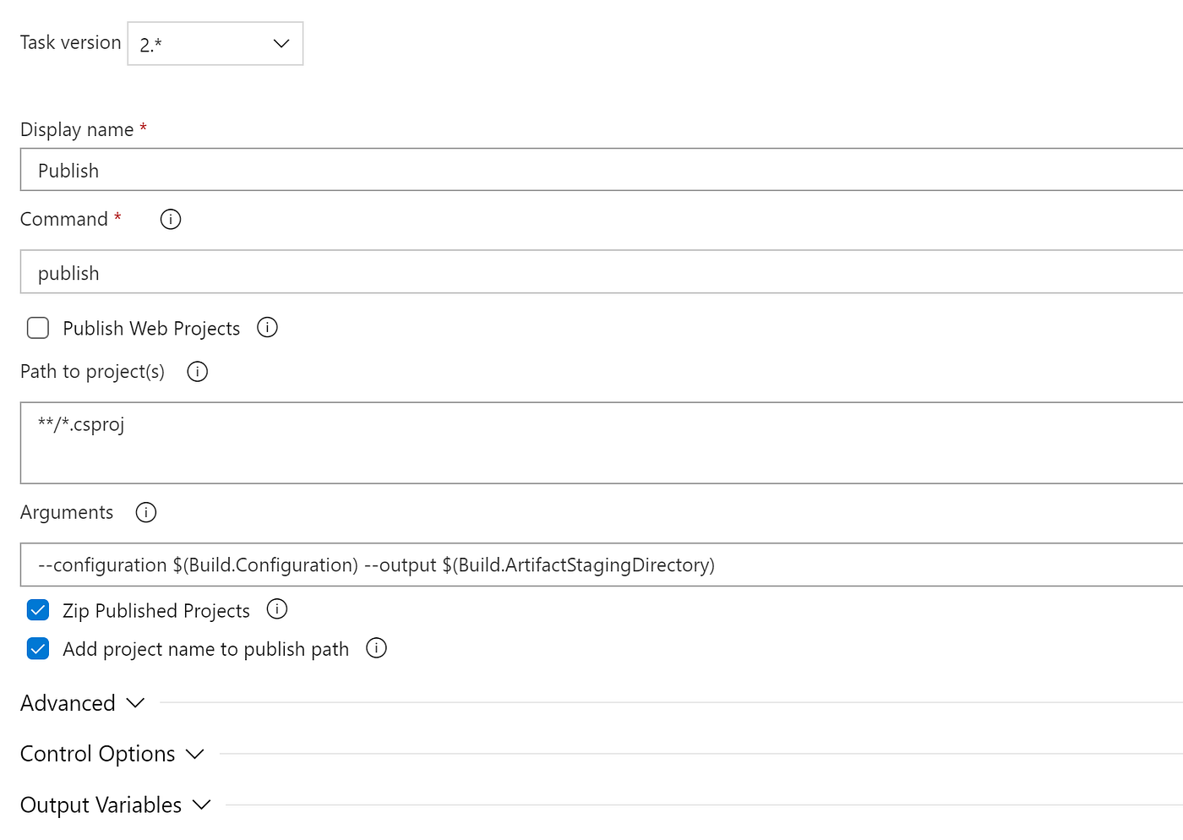Click the Path to project(s) info icon
1183x840 pixels.
197,372
